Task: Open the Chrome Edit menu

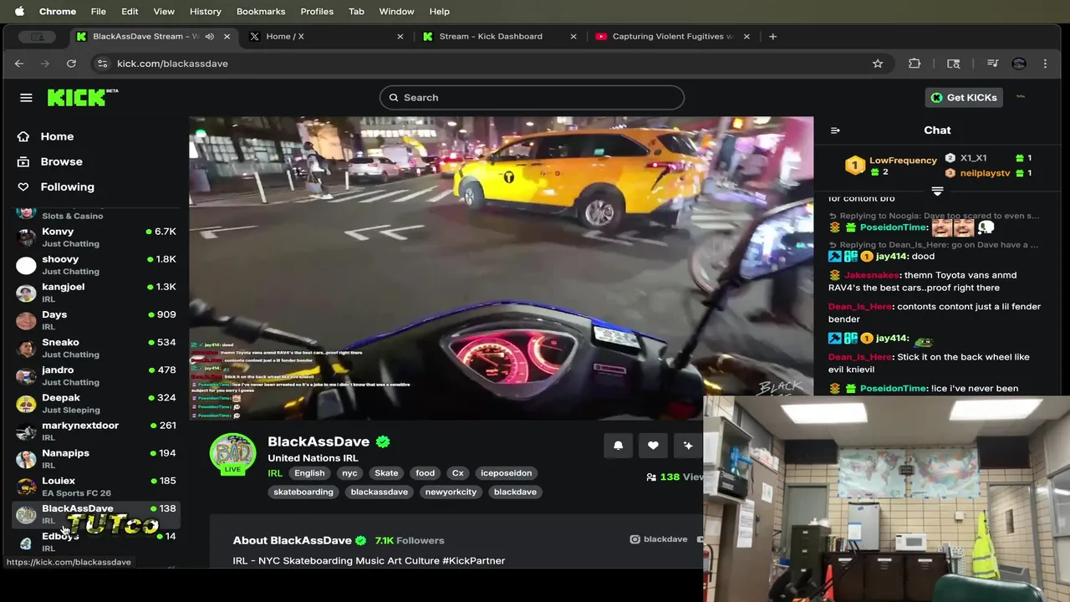Action: [x=130, y=11]
